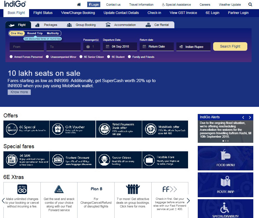
Task: Open the Food Menu tile
Action: coord(225,158)
